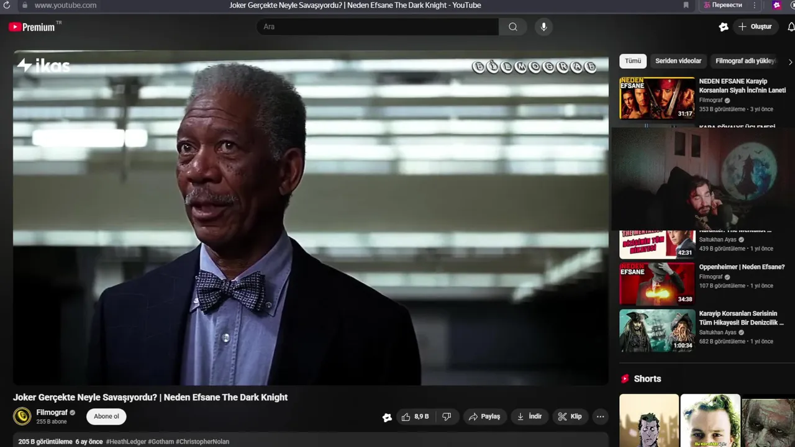Open more actions three-dot menu
The image size is (795, 447).
[x=600, y=417]
